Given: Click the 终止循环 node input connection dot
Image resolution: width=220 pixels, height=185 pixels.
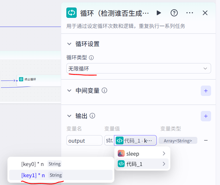Looking at the screenshot, I should 17,81.
